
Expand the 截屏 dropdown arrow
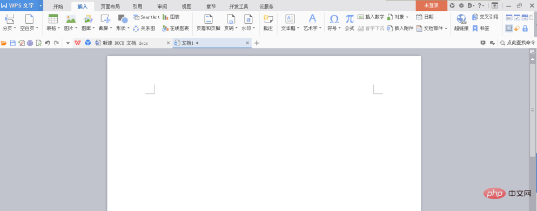111,29
